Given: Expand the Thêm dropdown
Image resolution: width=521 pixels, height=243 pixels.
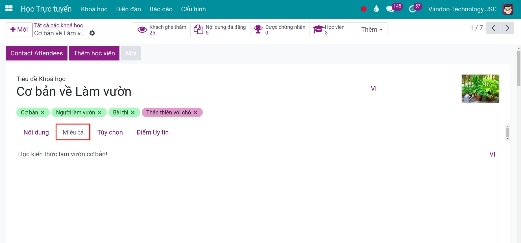Looking at the screenshot, I should click(372, 30).
